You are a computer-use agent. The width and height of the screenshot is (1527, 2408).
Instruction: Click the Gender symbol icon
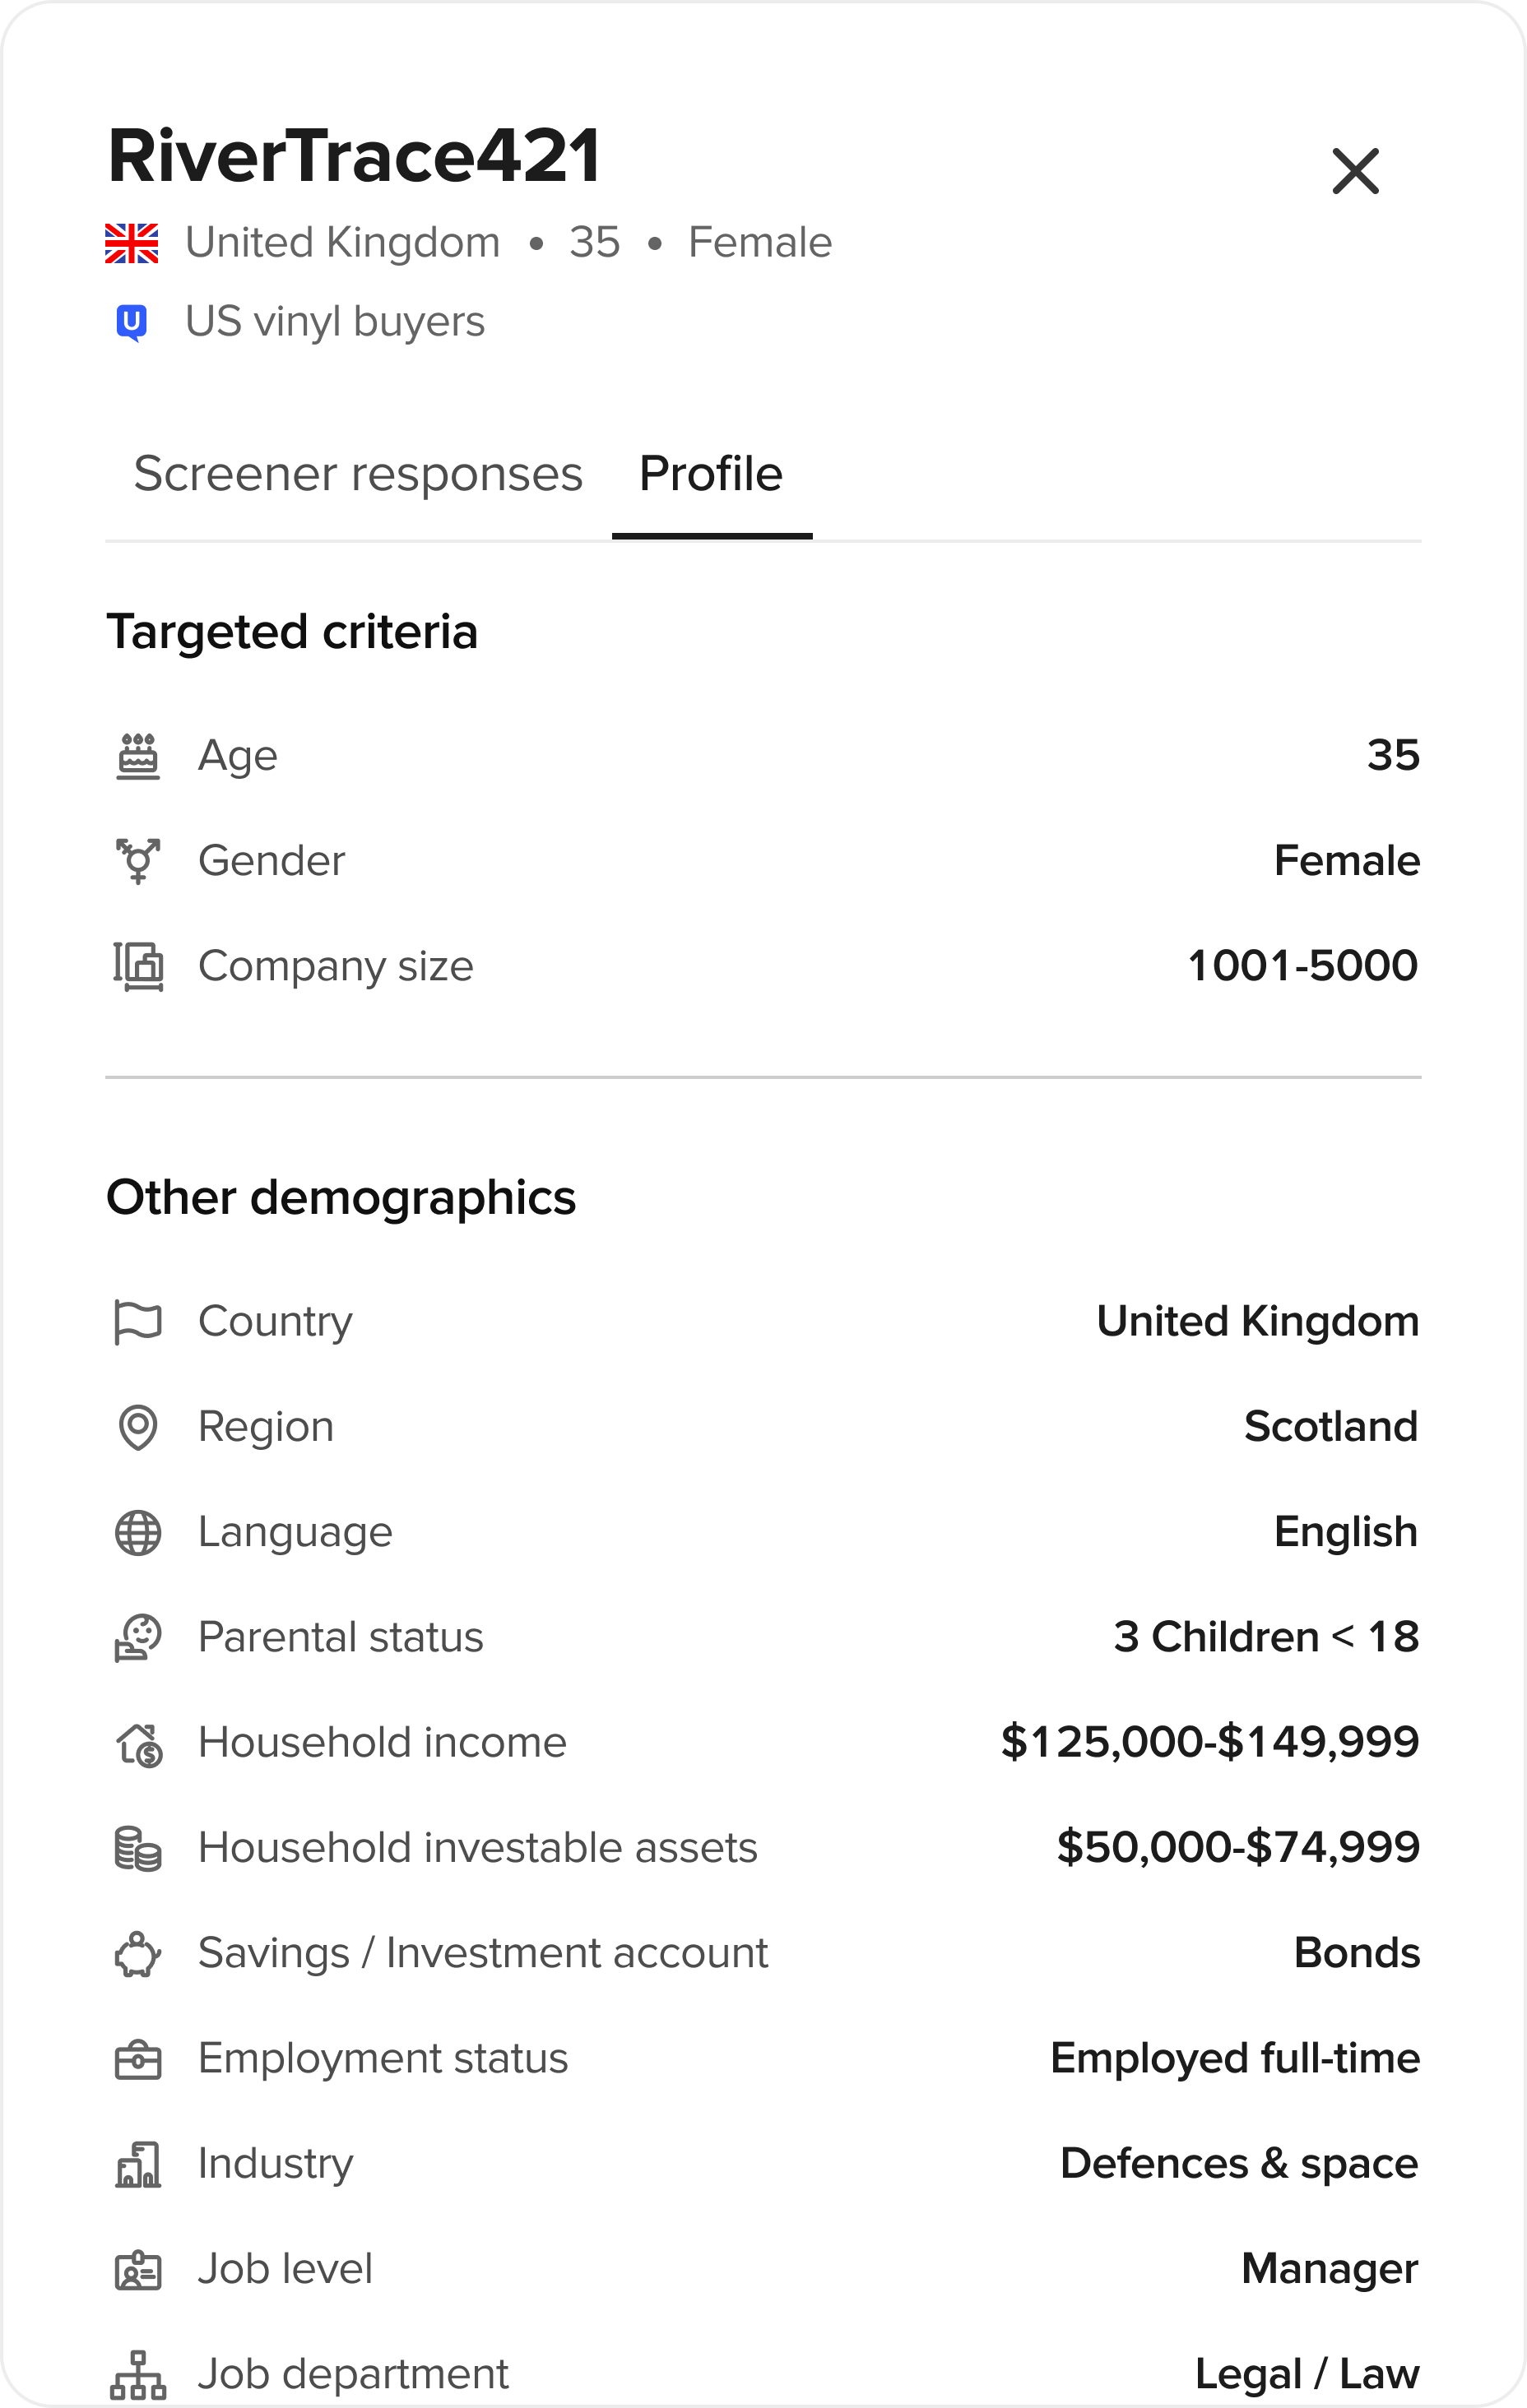pyautogui.click(x=138, y=861)
